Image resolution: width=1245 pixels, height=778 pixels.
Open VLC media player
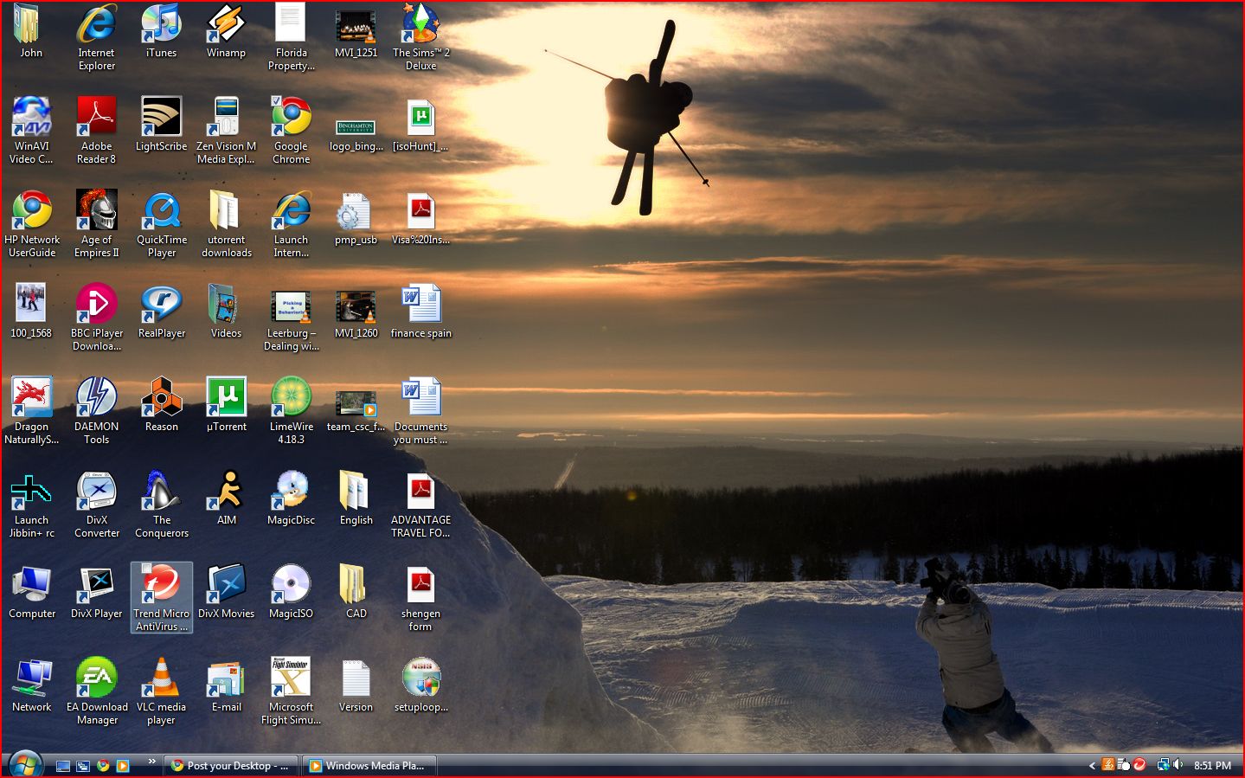(x=161, y=676)
